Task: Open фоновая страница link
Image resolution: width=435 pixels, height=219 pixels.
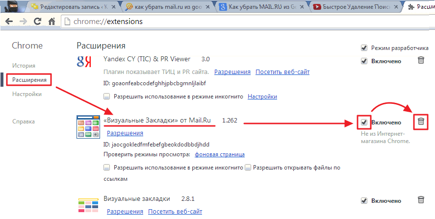Action: pos(220,154)
